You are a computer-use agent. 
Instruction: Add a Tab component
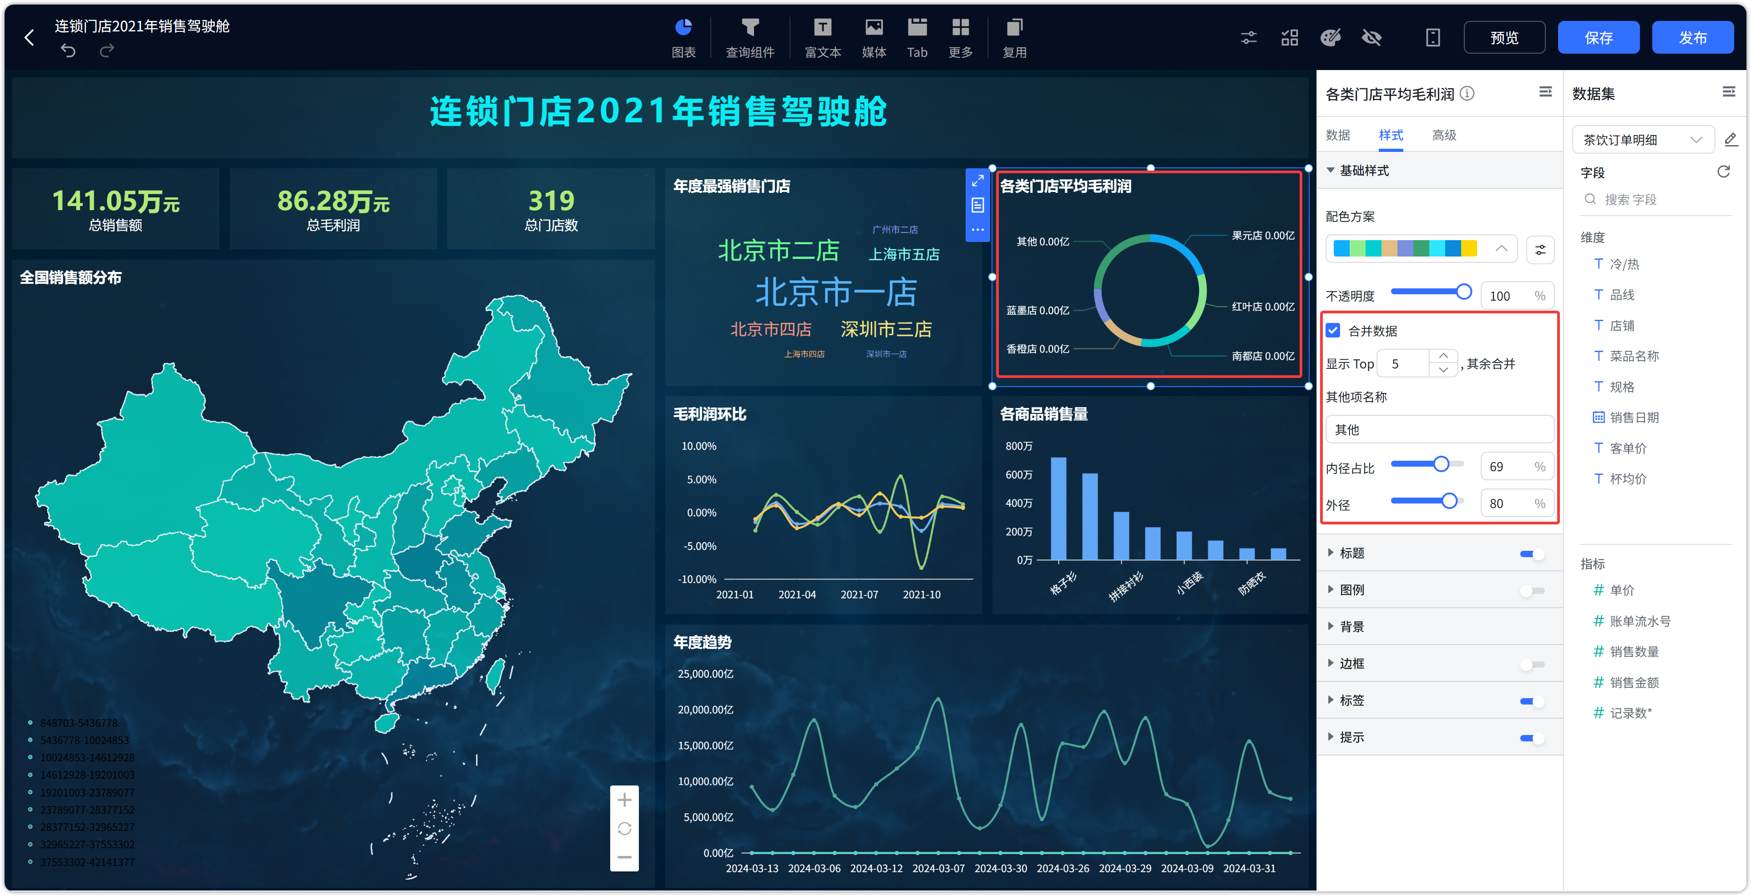tap(917, 38)
